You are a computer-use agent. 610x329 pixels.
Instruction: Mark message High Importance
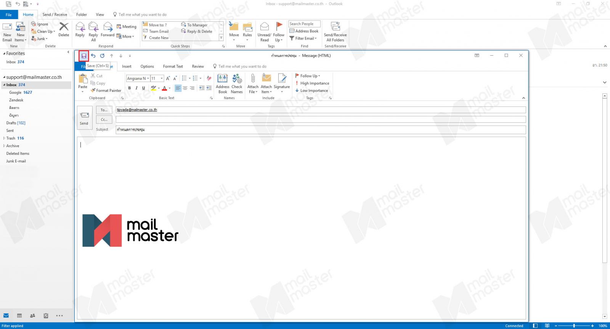tap(312, 83)
